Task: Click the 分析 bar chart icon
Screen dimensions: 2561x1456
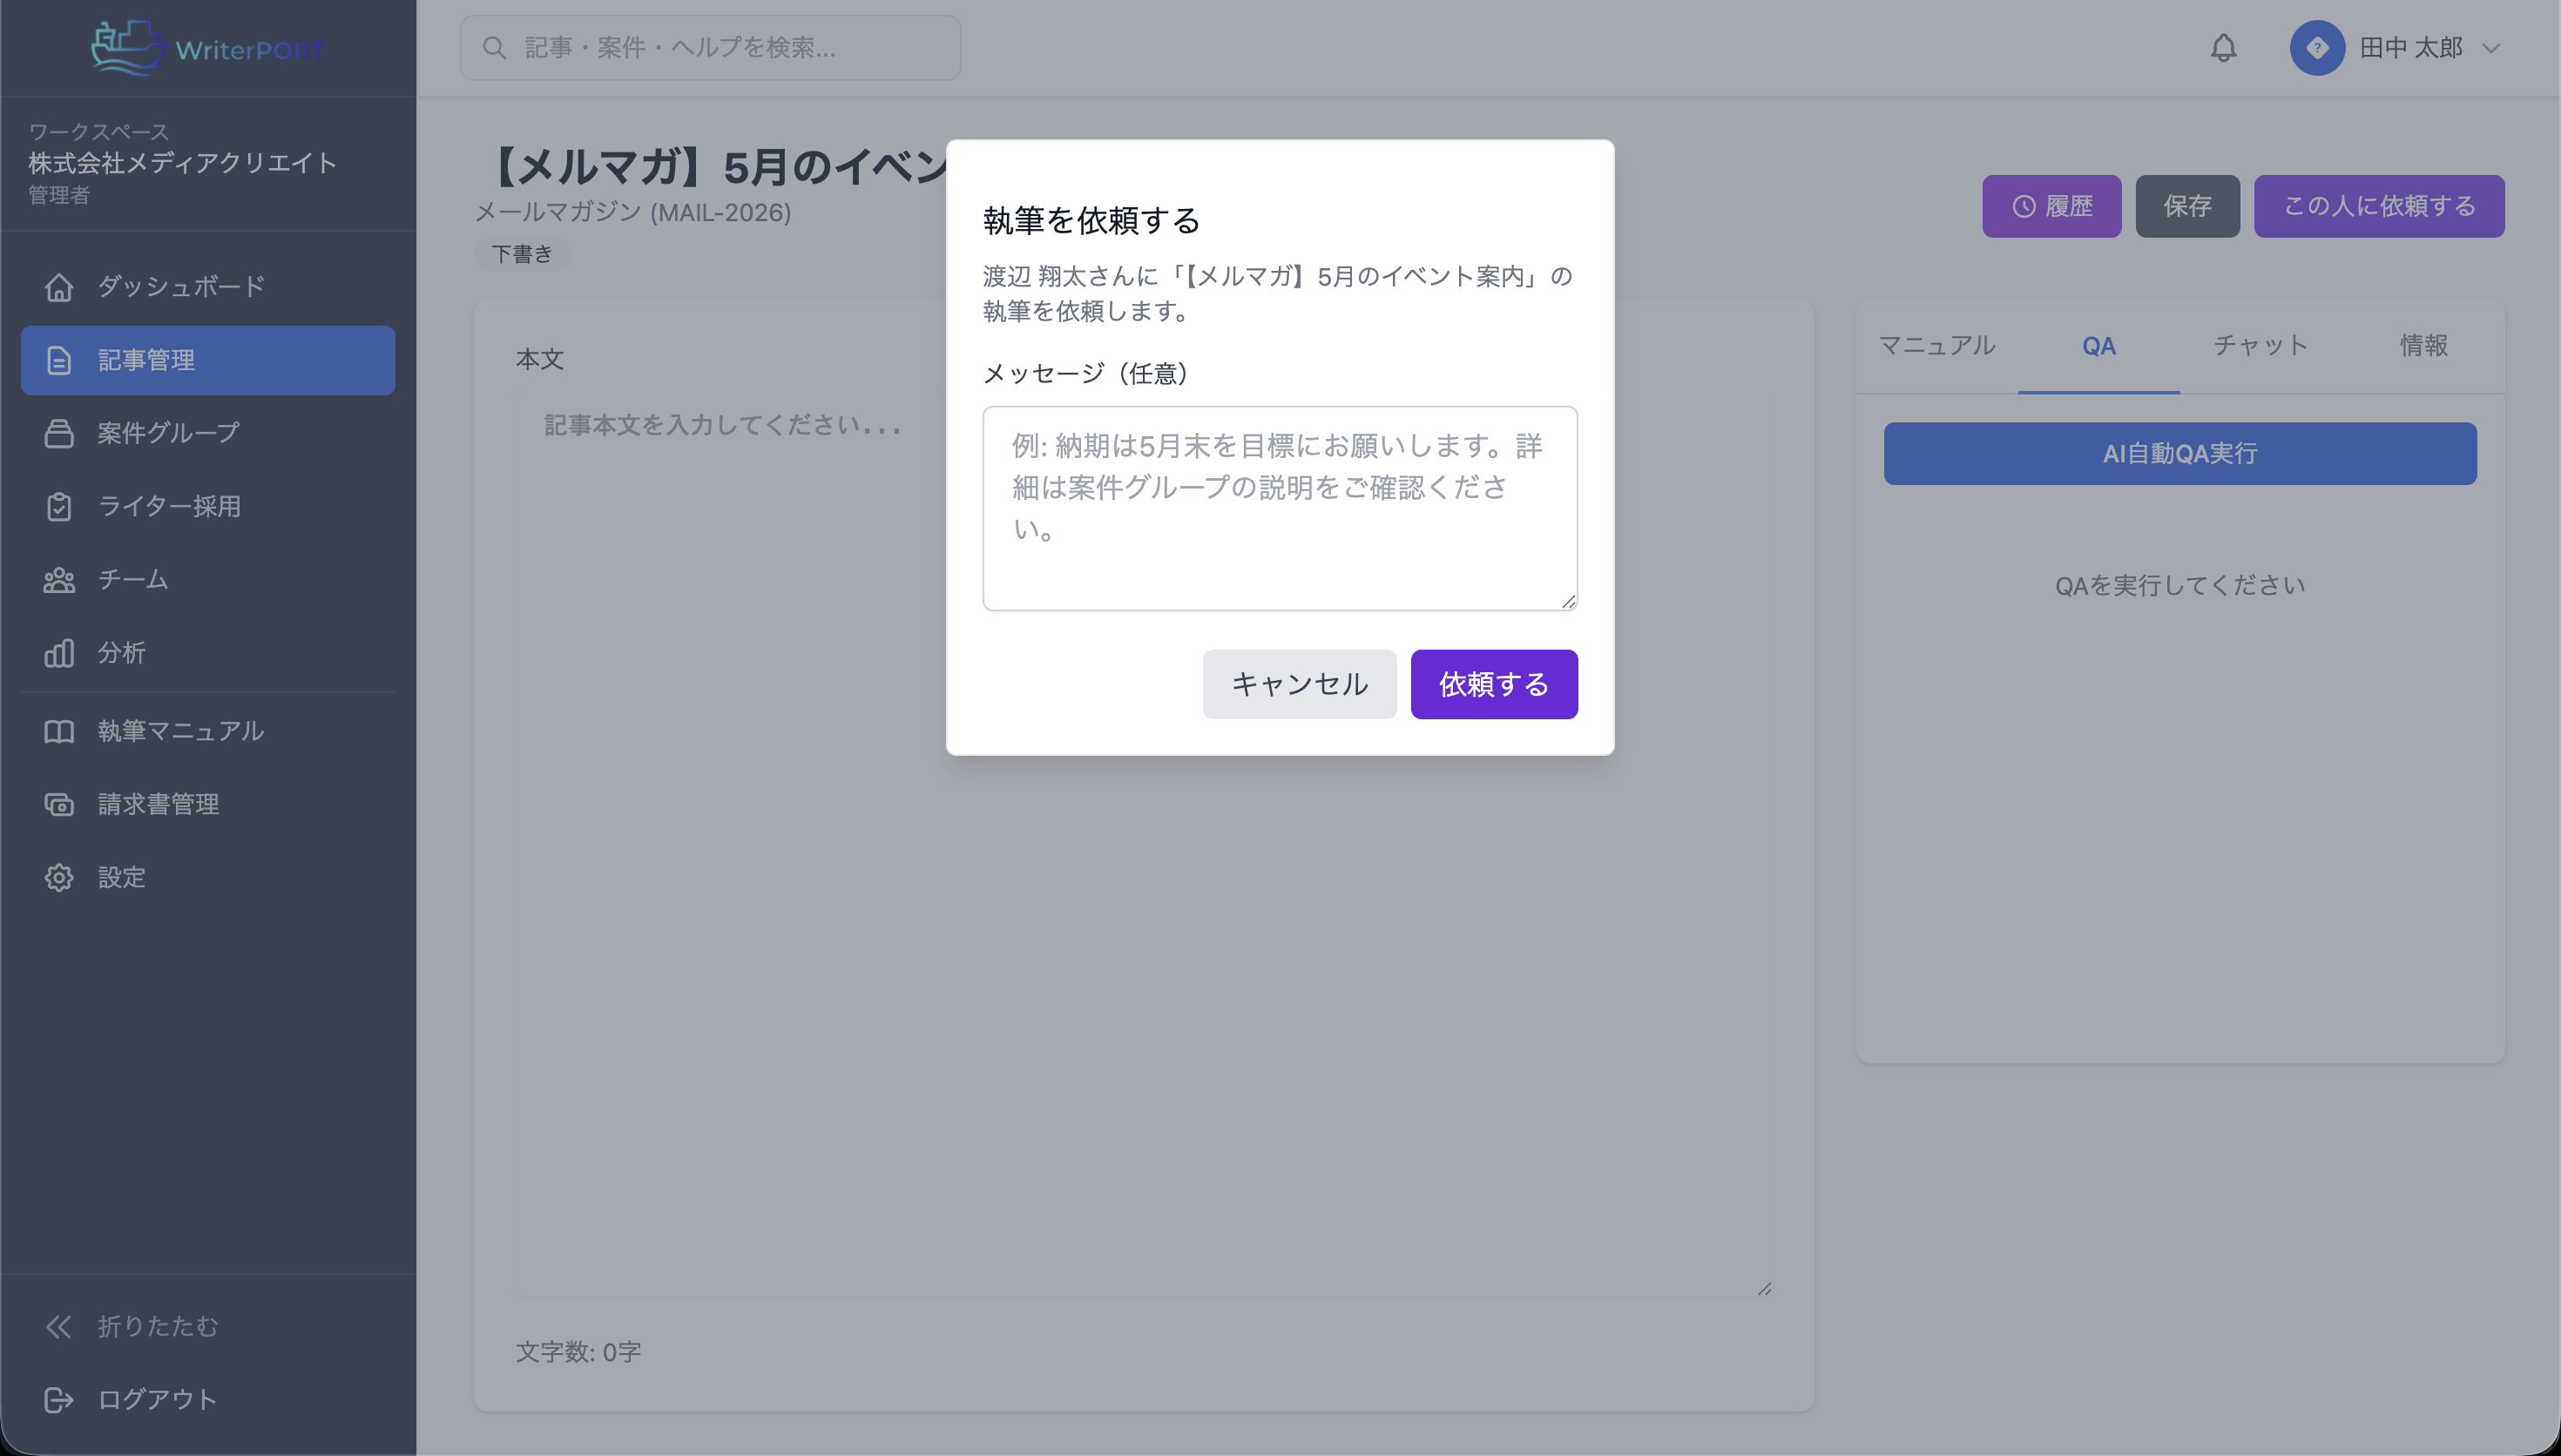Action: [59, 653]
